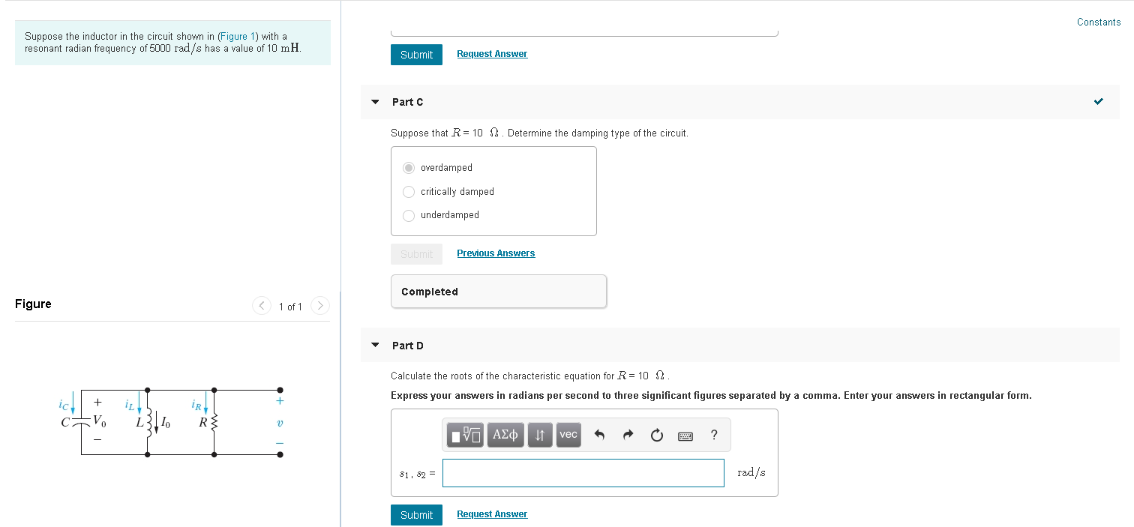1134x527 pixels.
Task: Go to the previous figure arrow
Action: (262, 306)
